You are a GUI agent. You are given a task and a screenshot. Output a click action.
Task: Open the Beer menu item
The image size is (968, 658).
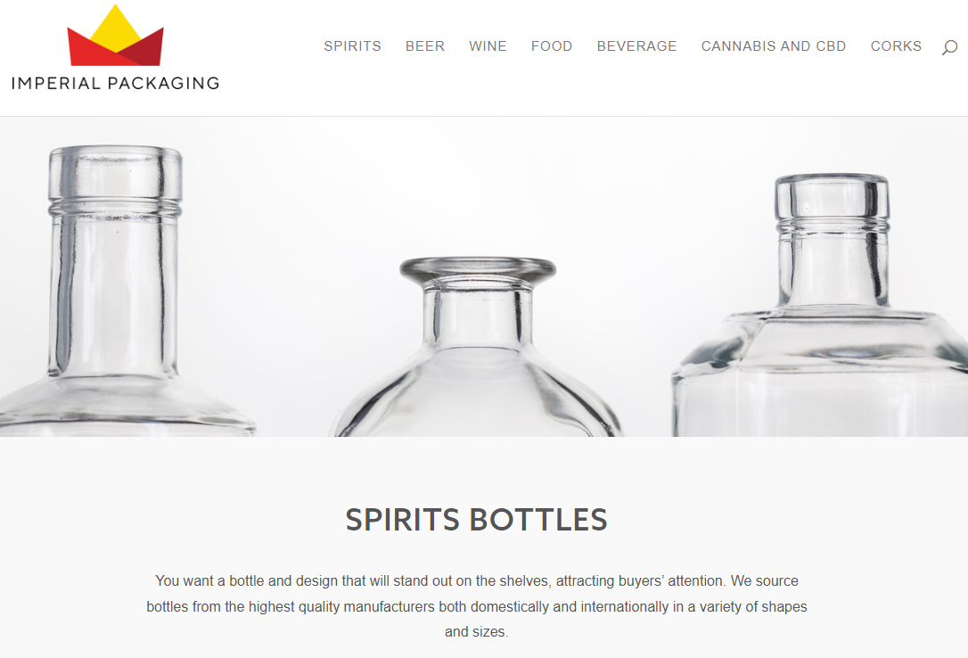[425, 46]
